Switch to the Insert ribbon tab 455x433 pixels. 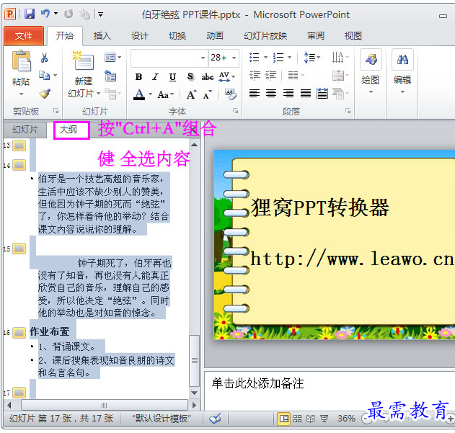(102, 36)
